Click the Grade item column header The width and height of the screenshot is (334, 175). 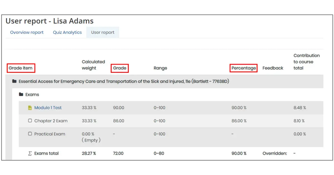[x=21, y=68]
